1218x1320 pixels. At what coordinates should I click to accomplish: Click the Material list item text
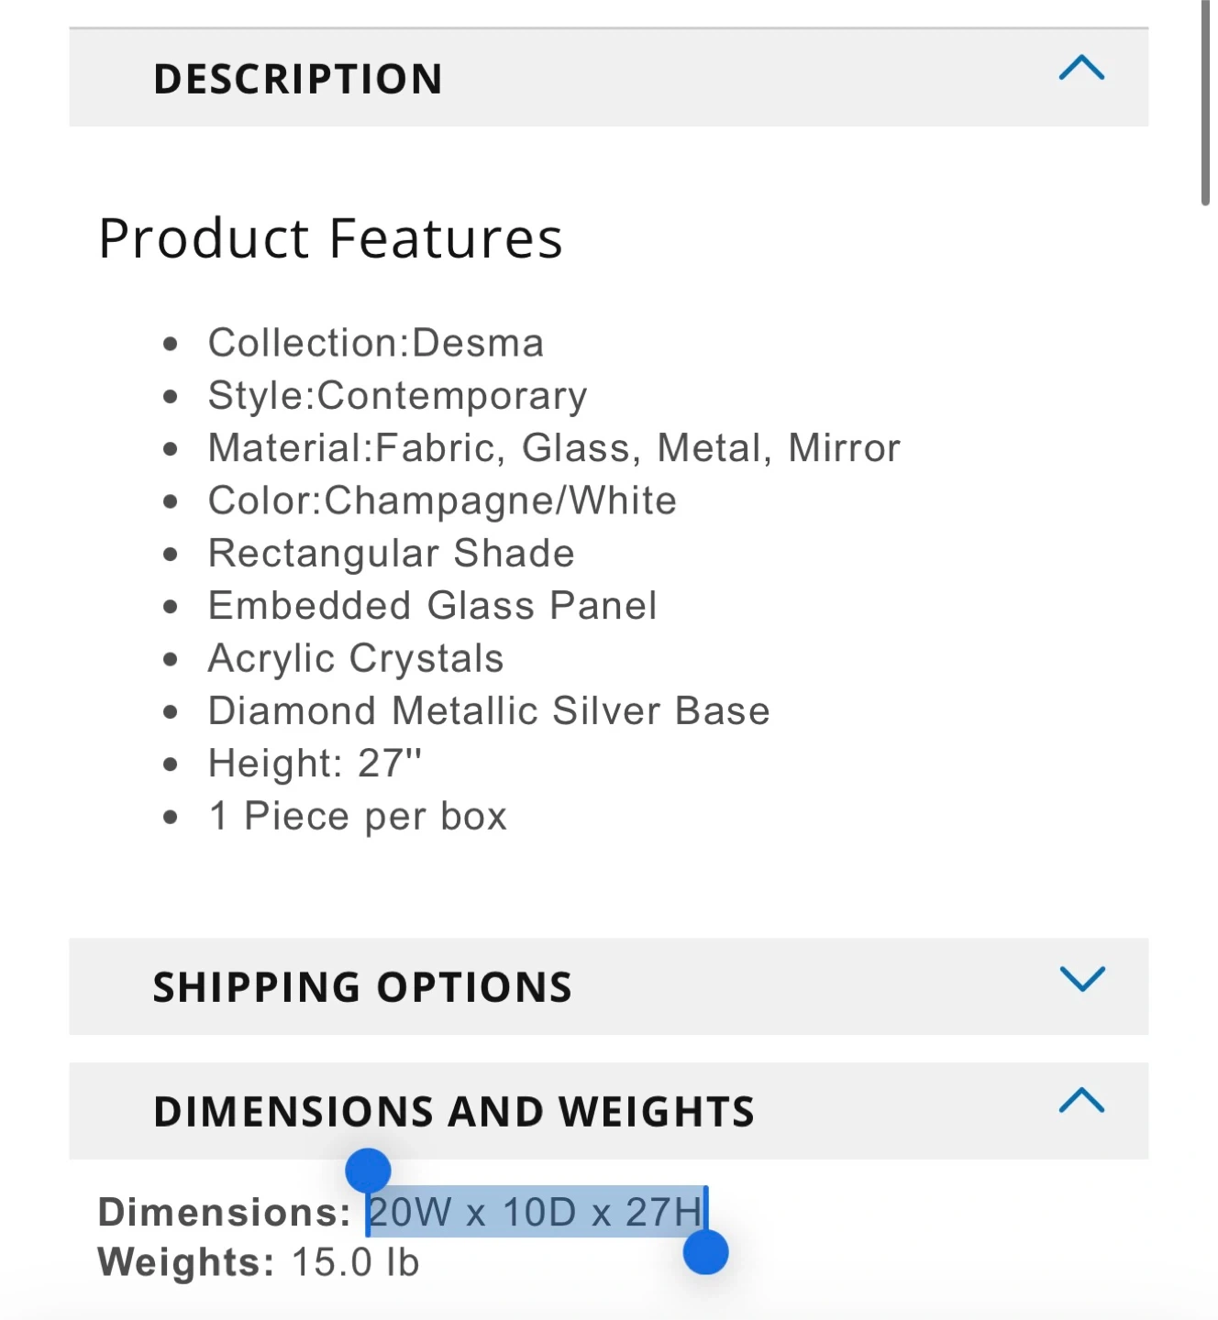[x=554, y=448]
